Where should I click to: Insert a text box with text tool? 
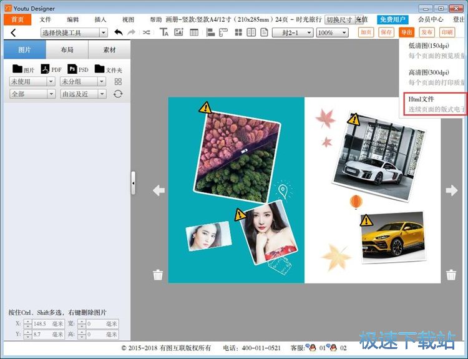click(x=164, y=32)
